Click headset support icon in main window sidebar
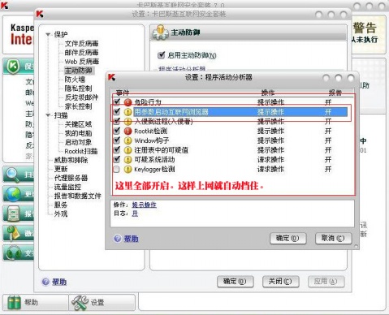 (x=13, y=252)
